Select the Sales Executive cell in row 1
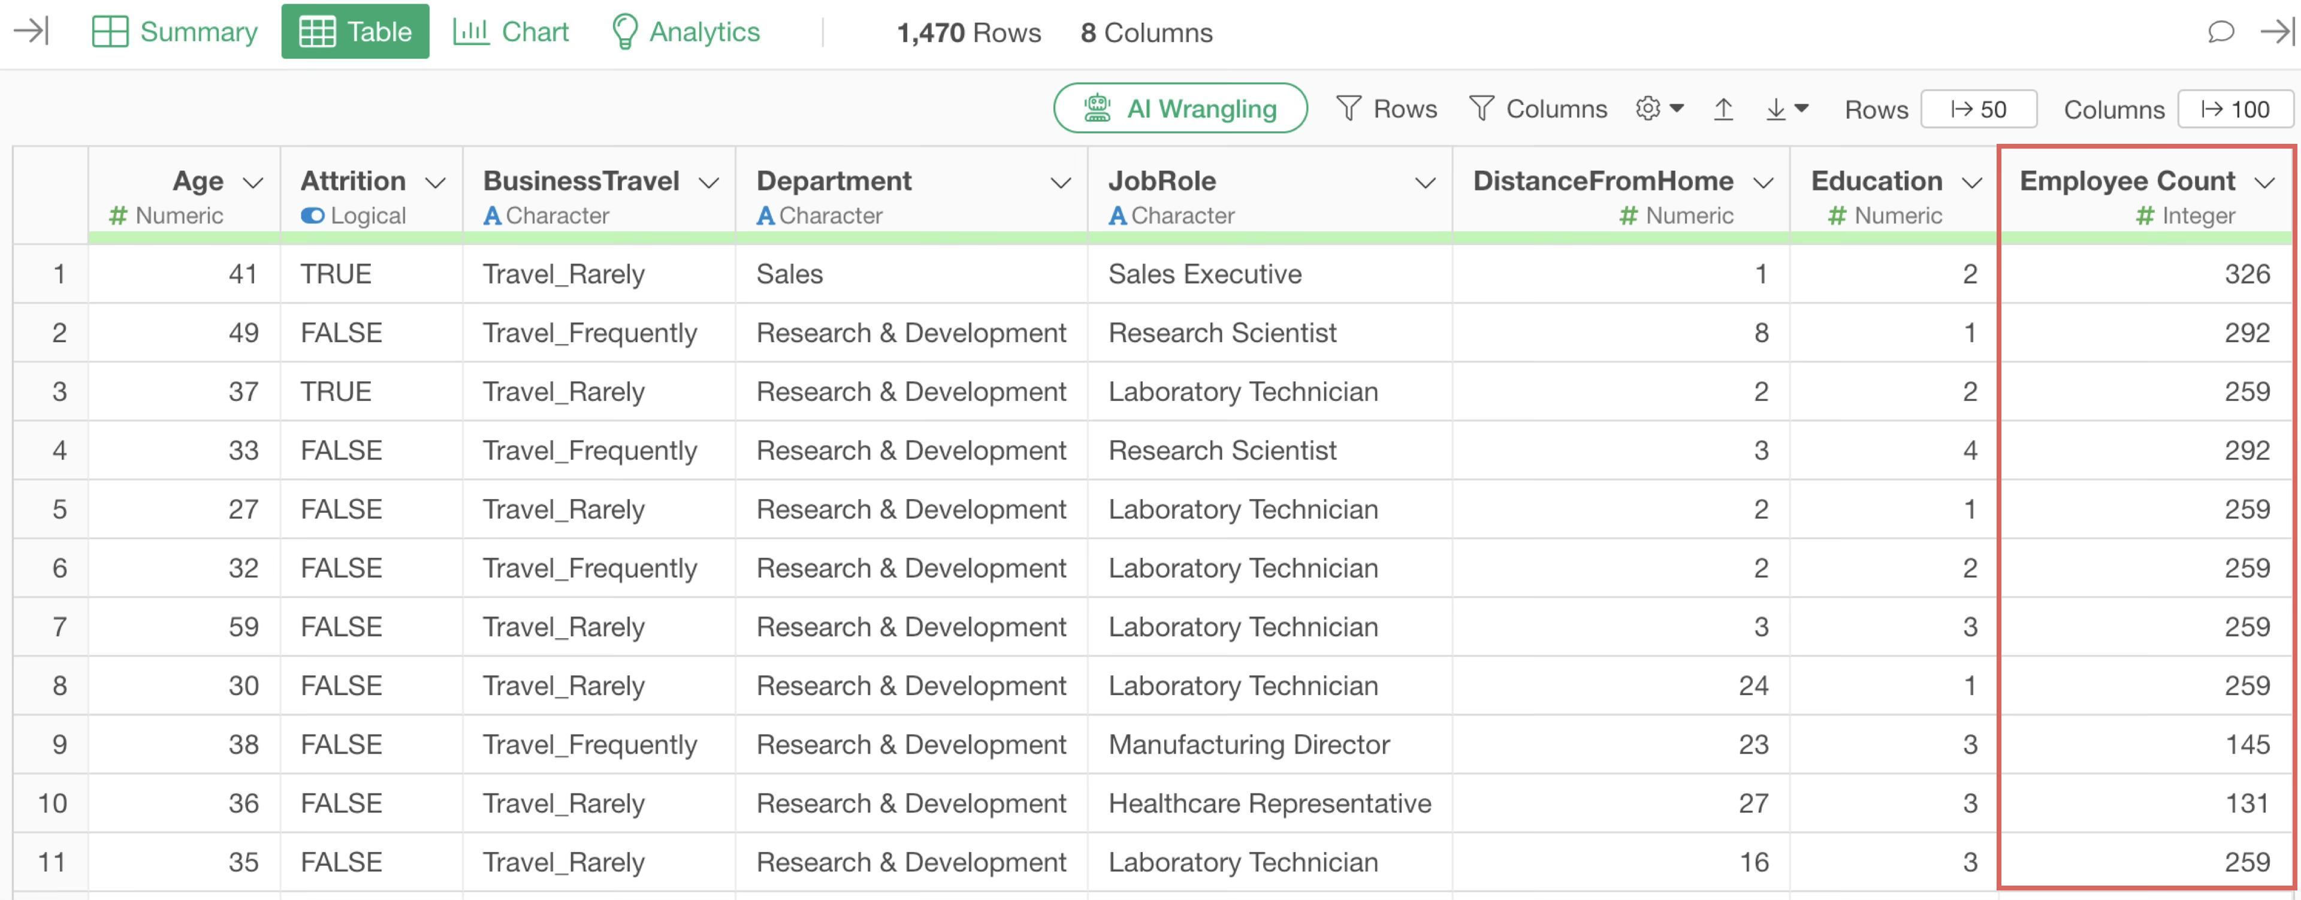 1204,274
